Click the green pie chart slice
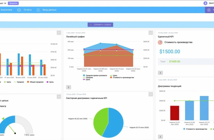Screen dimensions: 214x140 pos(100,121)
